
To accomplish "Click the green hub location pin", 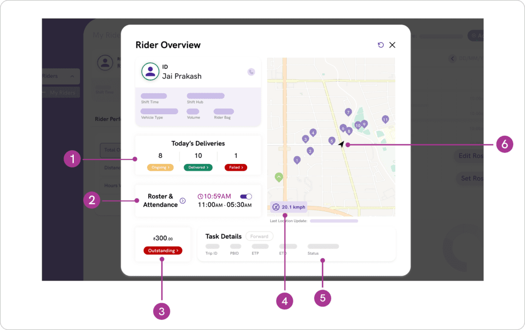I will pyautogui.click(x=279, y=177).
